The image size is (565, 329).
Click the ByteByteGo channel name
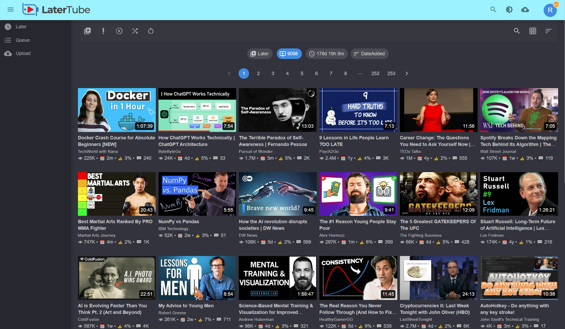pos(170,151)
